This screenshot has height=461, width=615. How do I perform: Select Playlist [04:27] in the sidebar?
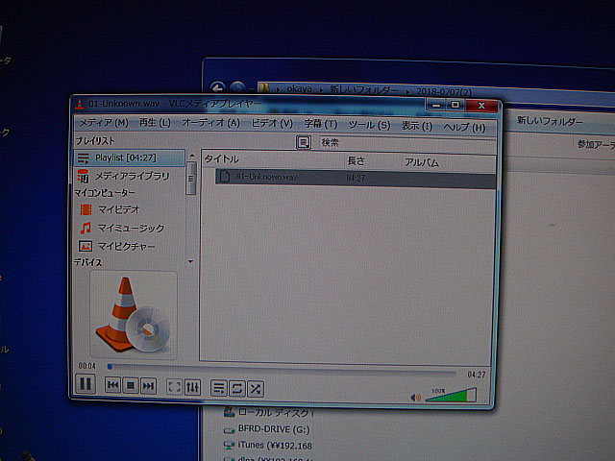[x=125, y=158]
